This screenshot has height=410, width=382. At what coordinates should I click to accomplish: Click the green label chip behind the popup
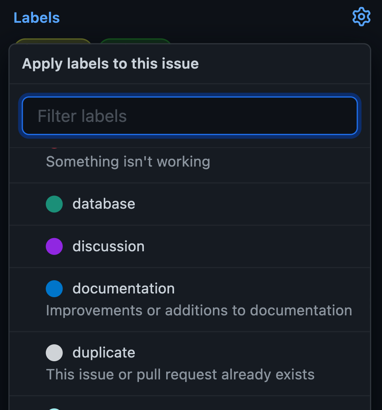(x=135, y=41)
